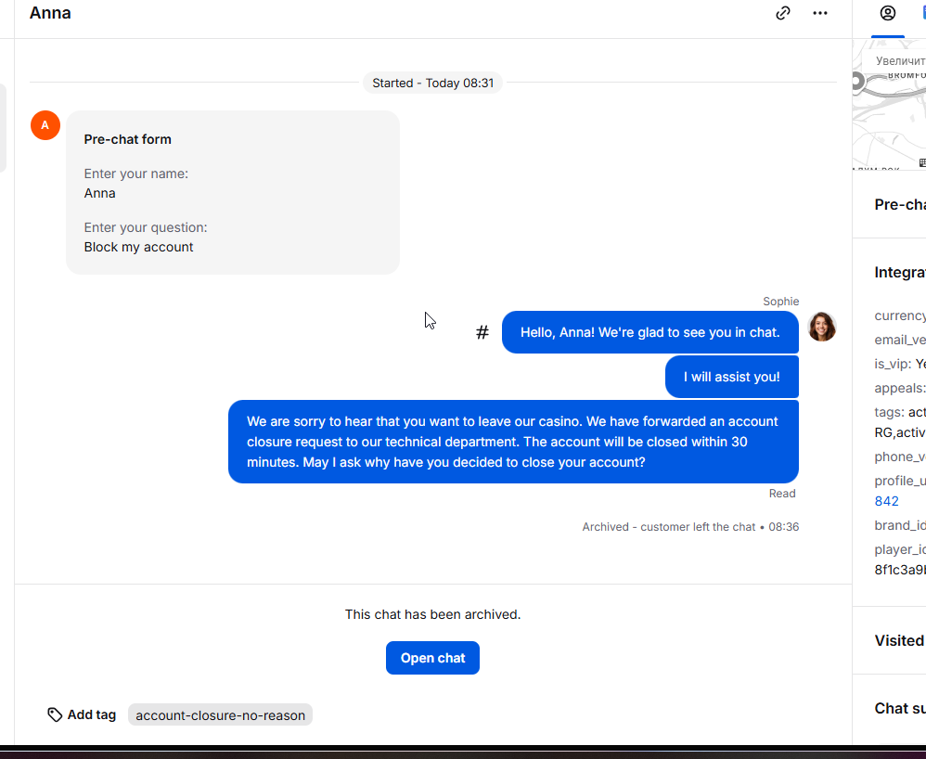Viewport: 926px width, 759px height.
Task: Click the account-closure-no-reason tag
Action: [x=220, y=715]
